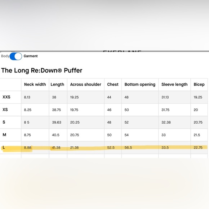Select the S size row label
209x209 pixels.
(4, 122)
